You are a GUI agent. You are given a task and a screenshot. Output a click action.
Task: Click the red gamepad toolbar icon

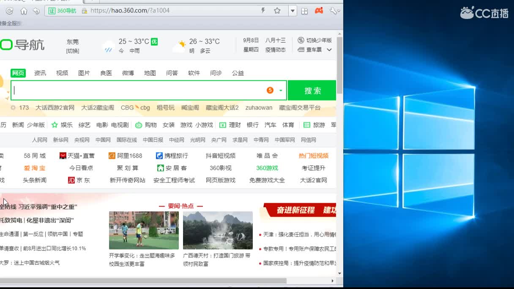click(319, 11)
